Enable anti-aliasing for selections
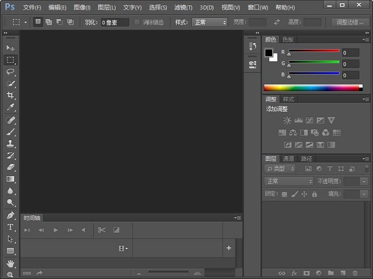 (x=136, y=22)
